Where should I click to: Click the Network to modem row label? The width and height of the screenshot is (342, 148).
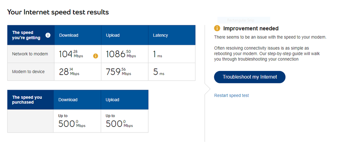coord(30,54)
